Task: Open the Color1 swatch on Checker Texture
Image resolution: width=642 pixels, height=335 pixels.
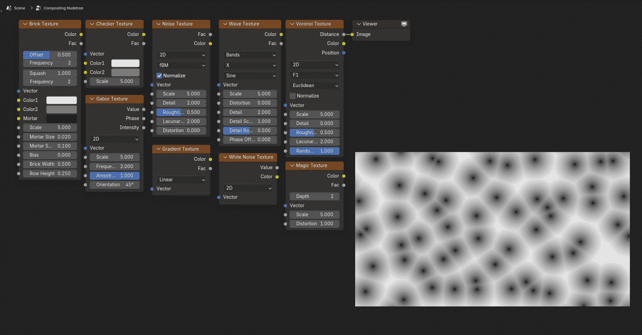Action: [125, 63]
